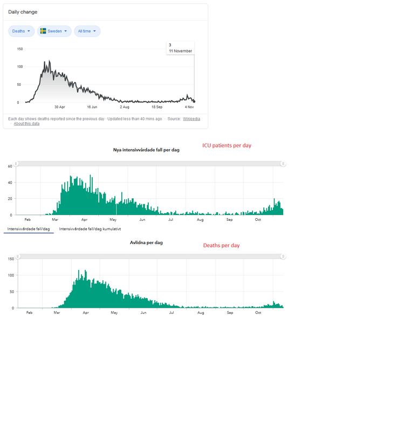The width and height of the screenshot is (397, 432).
Task: Click the '16 Jun' axis label
Action: [x=92, y=107]
